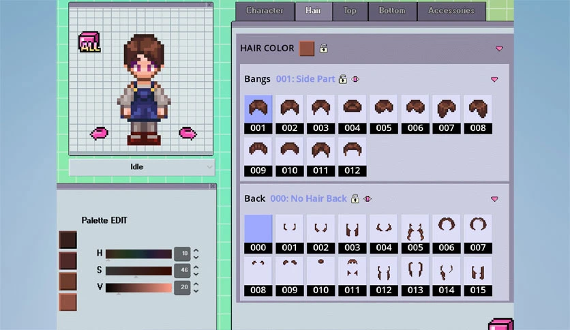This screenshot has width=570, height=330.
Task: Collapse the Back hair section
Action: [x=494, y=199]
